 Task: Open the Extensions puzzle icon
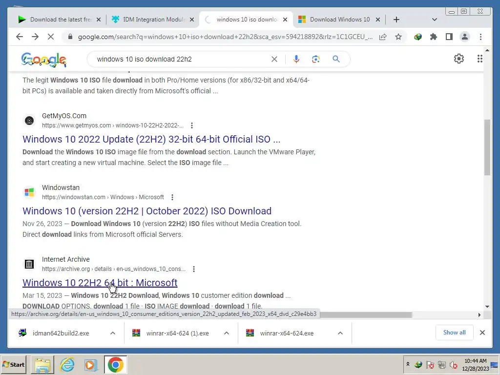tap(434, 37)
